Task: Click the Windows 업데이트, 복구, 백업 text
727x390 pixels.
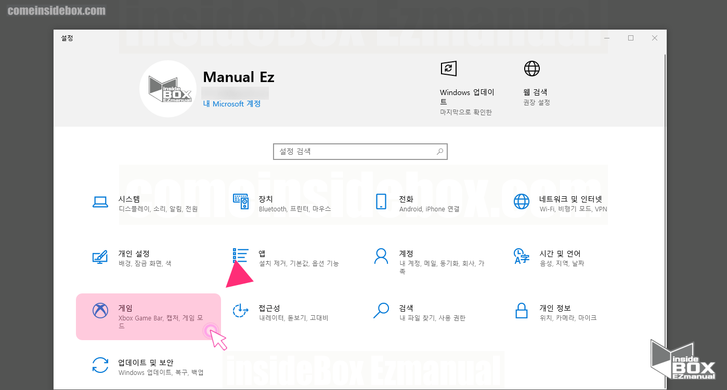Action: click(161, 373)
